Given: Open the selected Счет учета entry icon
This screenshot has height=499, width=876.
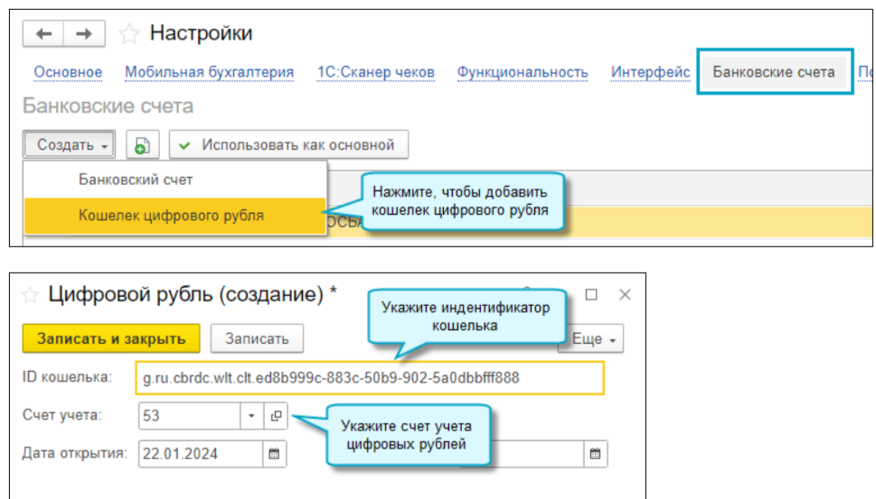Looking at the screenshot, I should pyautogui.click(x=276, y=416).
